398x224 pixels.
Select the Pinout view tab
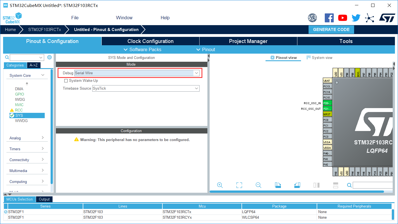click(283, 58)
